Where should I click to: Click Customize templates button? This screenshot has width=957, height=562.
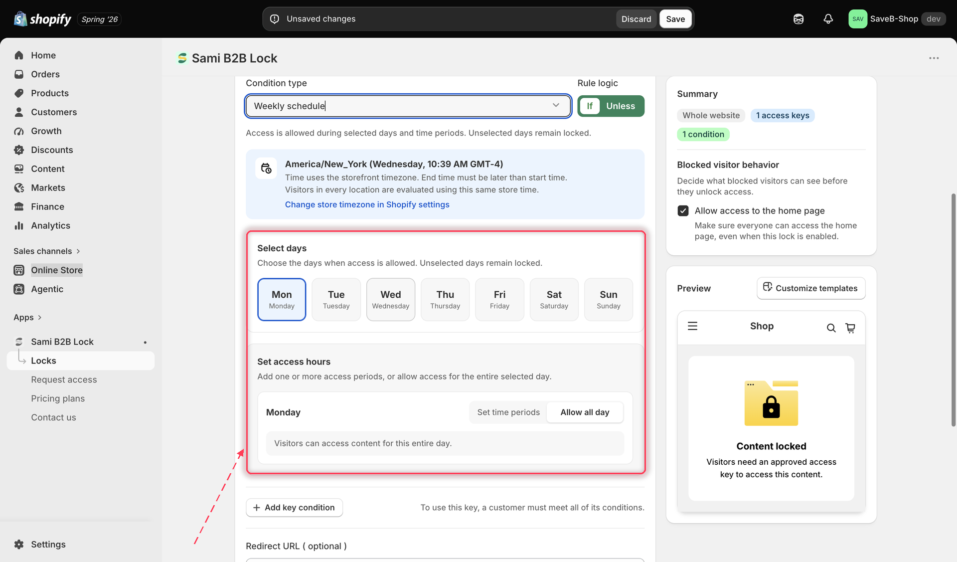[811, 288]
